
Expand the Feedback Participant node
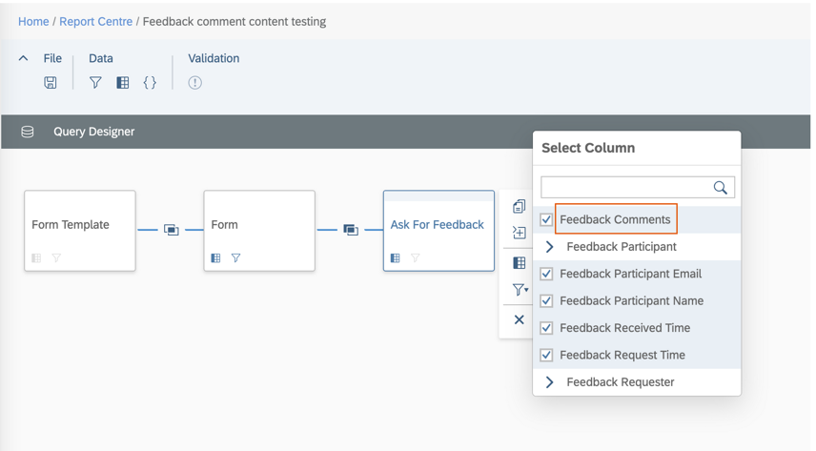click(550, 247)
